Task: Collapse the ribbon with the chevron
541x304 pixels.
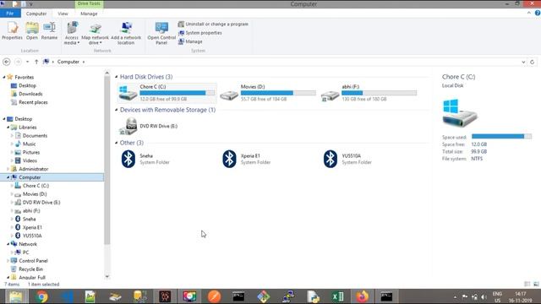Action: pos(529,13)
